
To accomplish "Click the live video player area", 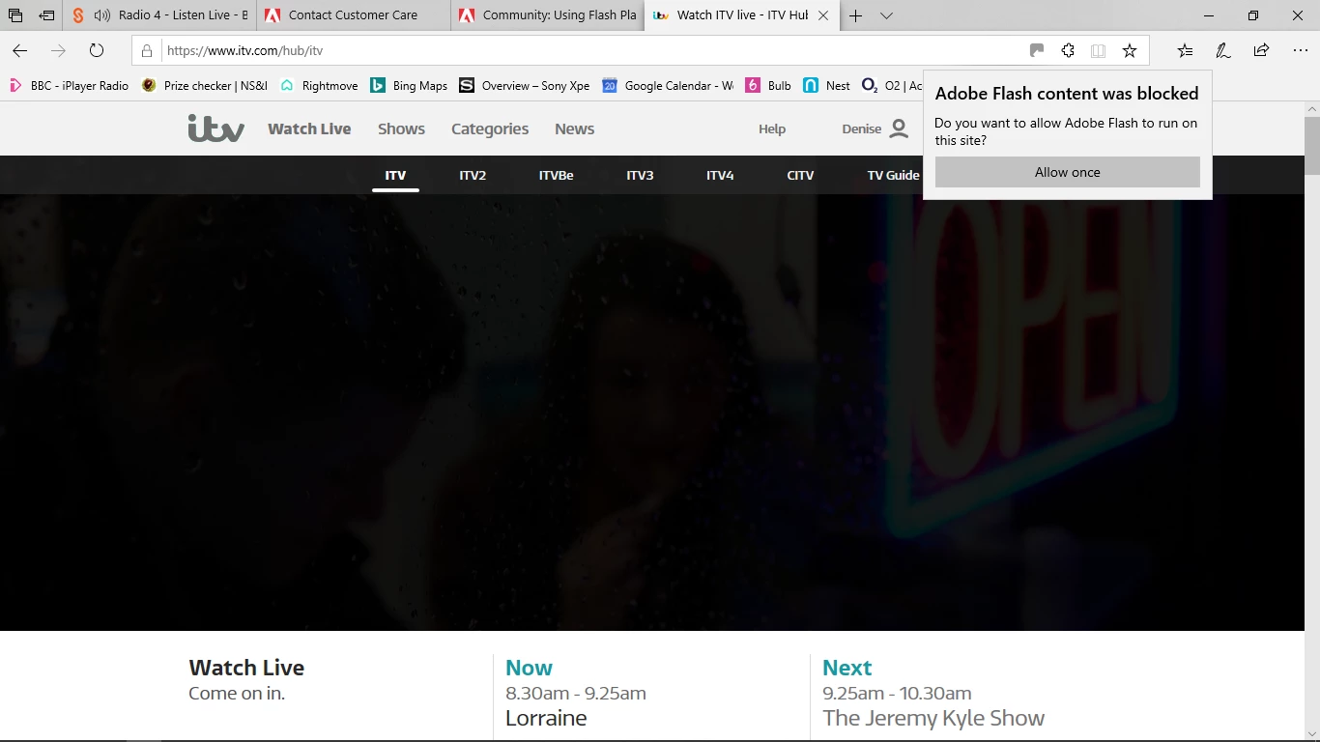I will (651, 413).
